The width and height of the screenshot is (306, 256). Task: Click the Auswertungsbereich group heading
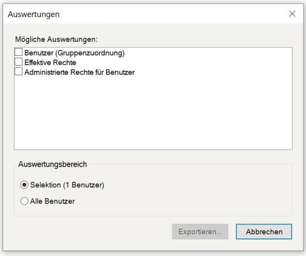coord(53,164)
